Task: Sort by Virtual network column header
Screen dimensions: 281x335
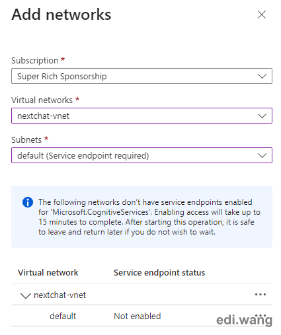Action: (x=48, y=272)
